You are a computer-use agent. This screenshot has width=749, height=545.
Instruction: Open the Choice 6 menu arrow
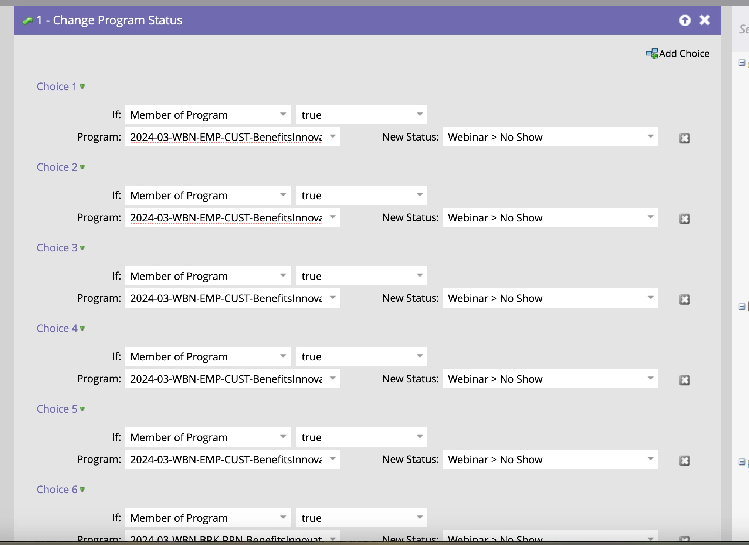[x=82, y=490]
